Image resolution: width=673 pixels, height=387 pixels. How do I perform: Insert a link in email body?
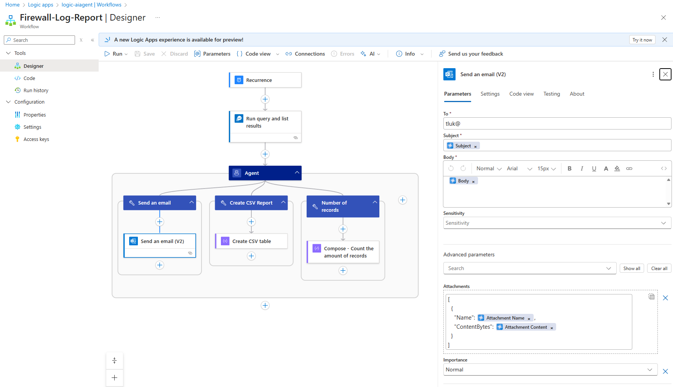[x=629, y=168]
